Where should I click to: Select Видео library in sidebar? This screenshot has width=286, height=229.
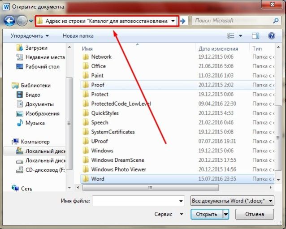[x=32, y=95]
